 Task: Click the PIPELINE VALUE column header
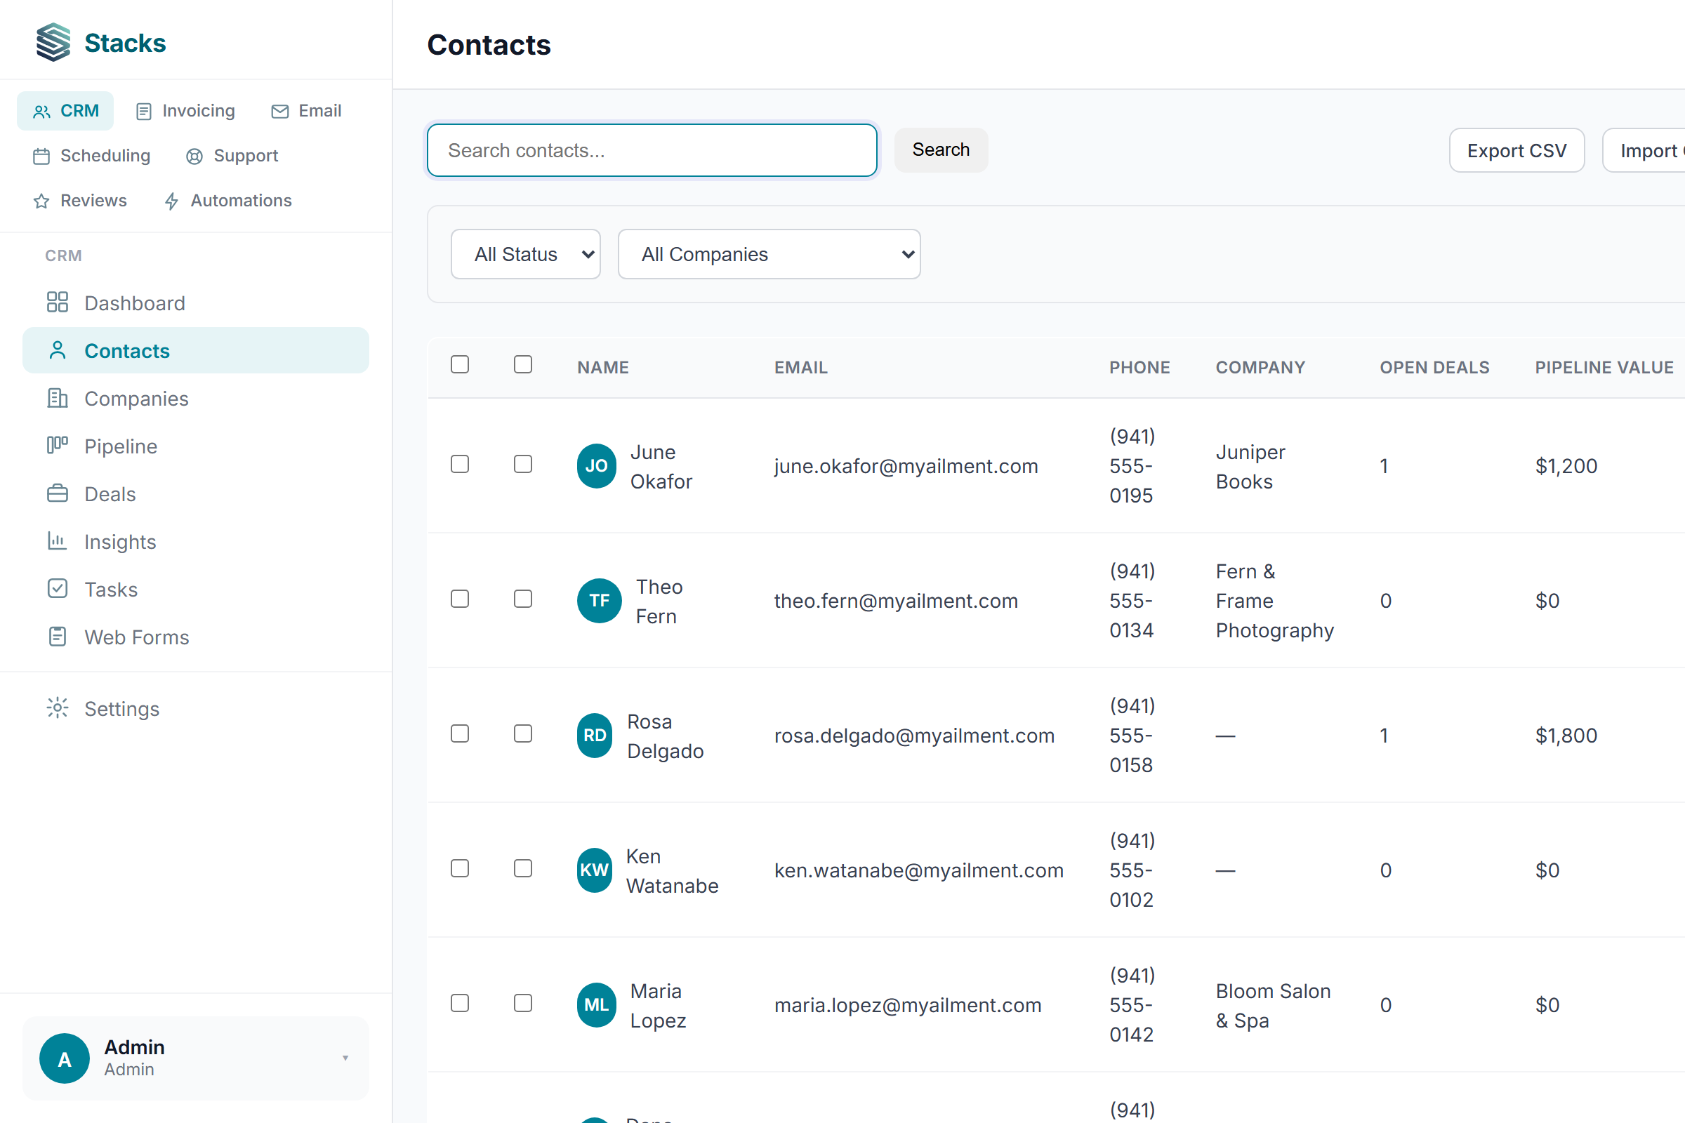point(1605,367)
